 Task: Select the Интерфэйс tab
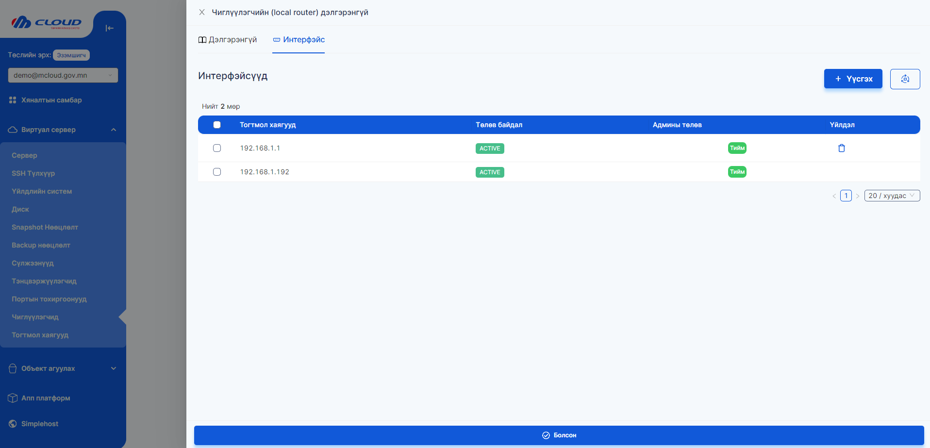pyautogui.click(x=299, y=40)
